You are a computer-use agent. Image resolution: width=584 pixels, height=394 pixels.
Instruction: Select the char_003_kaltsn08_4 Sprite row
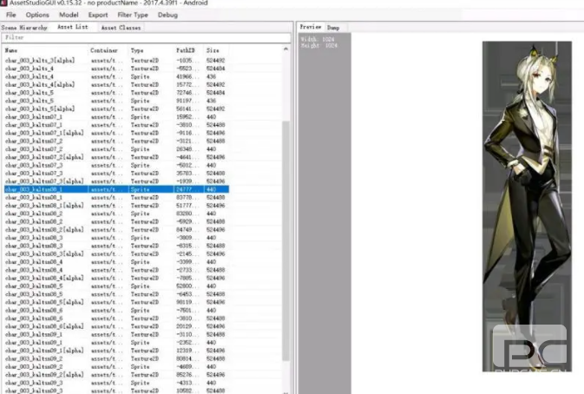(x=116, y=262)
